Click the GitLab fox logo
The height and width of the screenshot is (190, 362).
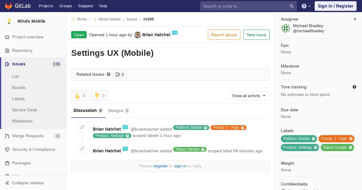tap(8, 6)
